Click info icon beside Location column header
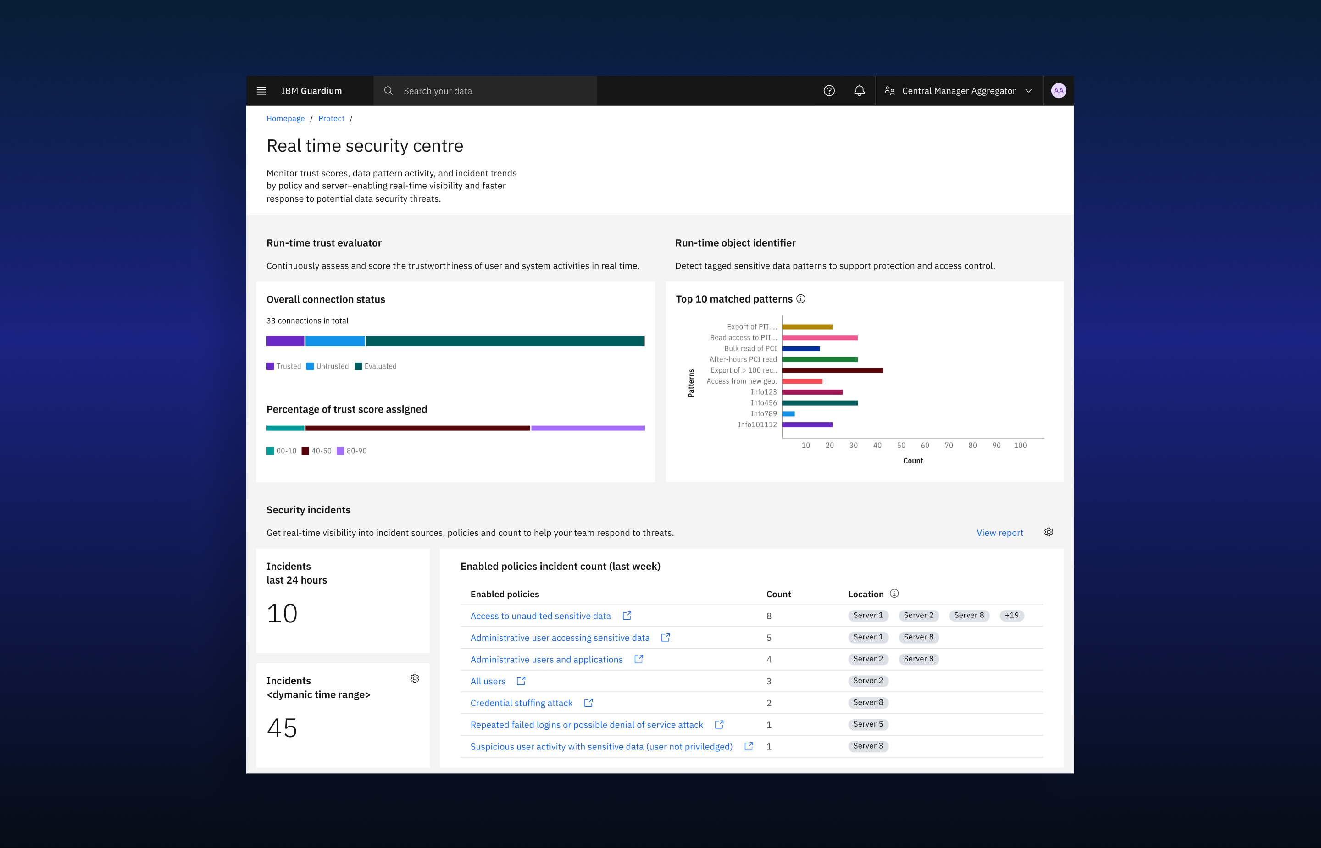The width and height of the screenshot is (1321, 848). coord(894,594)
